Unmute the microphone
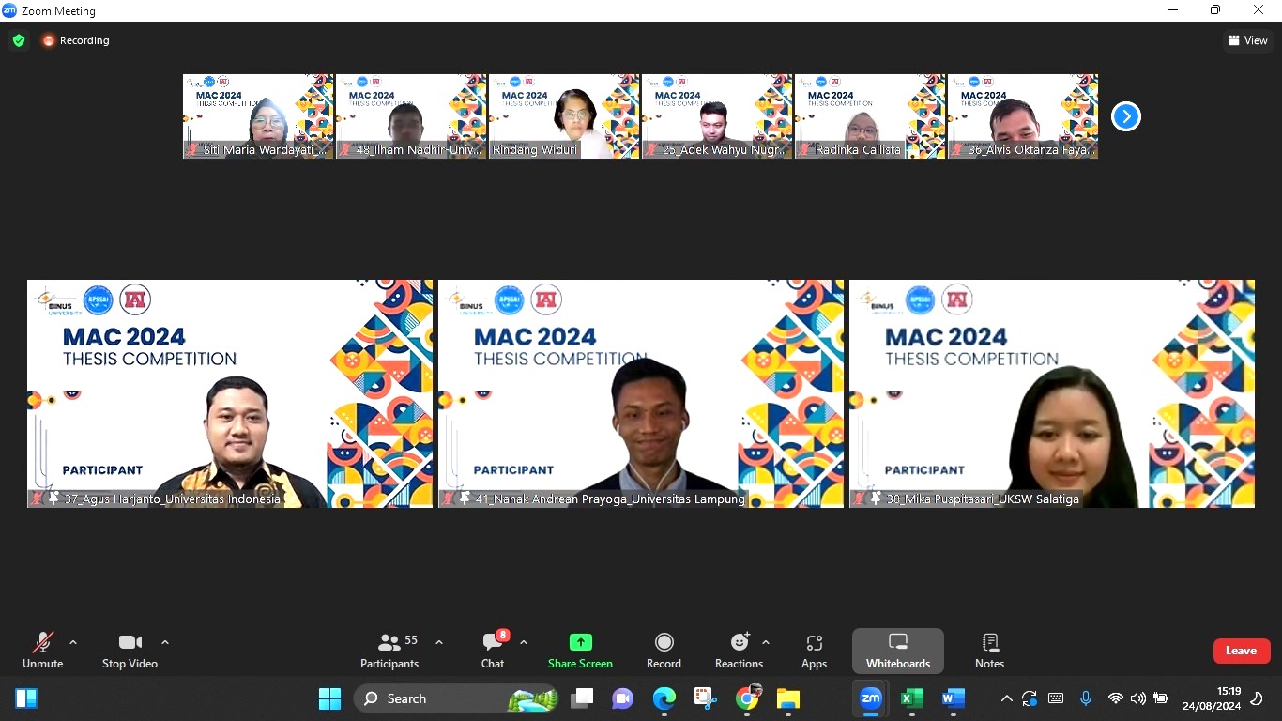 click(42, 651)
